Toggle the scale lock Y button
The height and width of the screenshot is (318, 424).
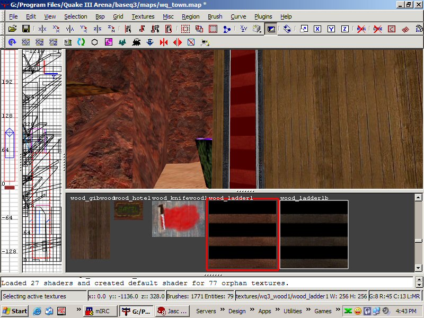coord(331,29)
